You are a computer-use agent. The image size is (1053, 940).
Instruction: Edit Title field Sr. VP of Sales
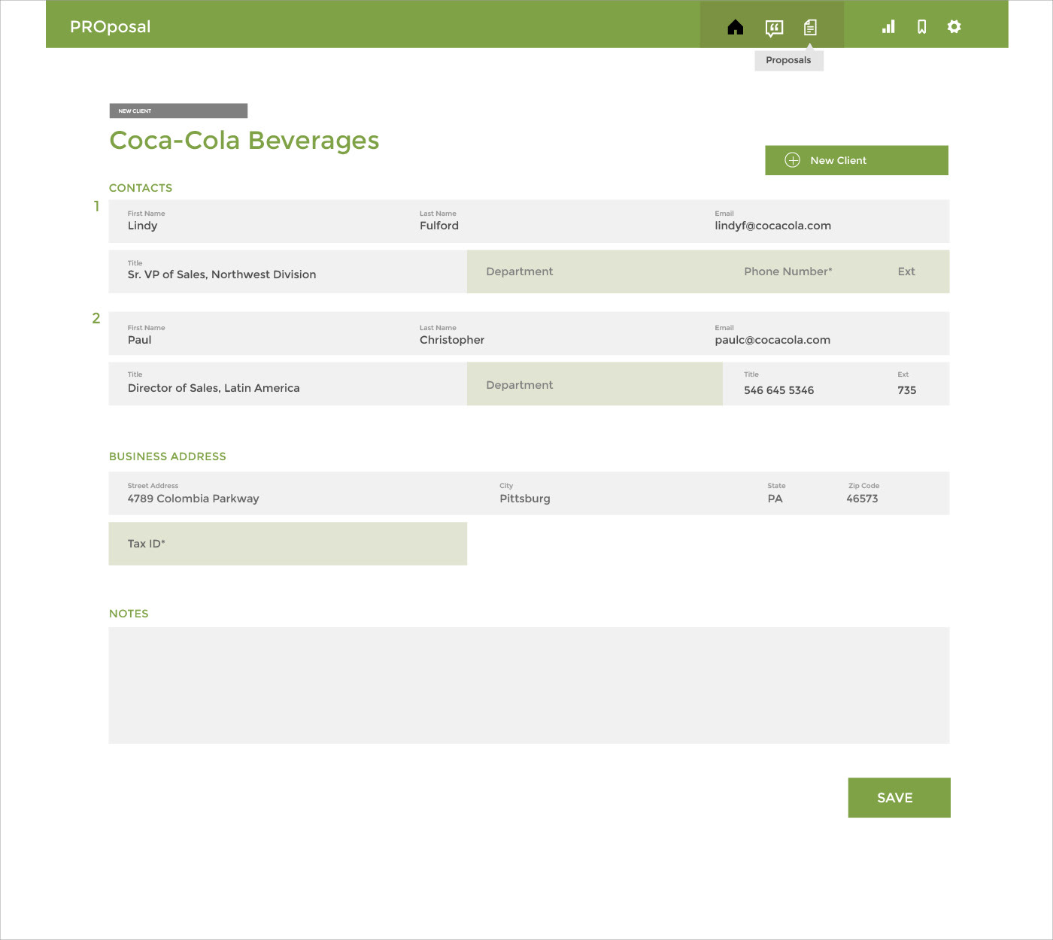[x=288, y=271]
